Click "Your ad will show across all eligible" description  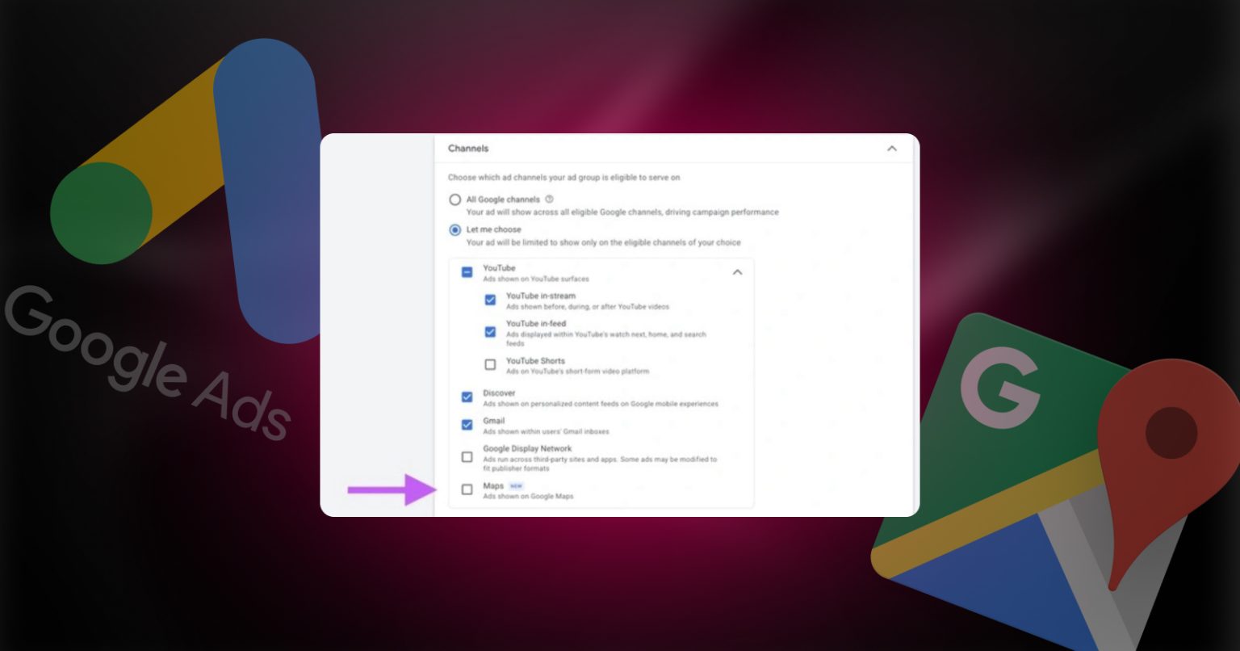click(x=622, y=212)
